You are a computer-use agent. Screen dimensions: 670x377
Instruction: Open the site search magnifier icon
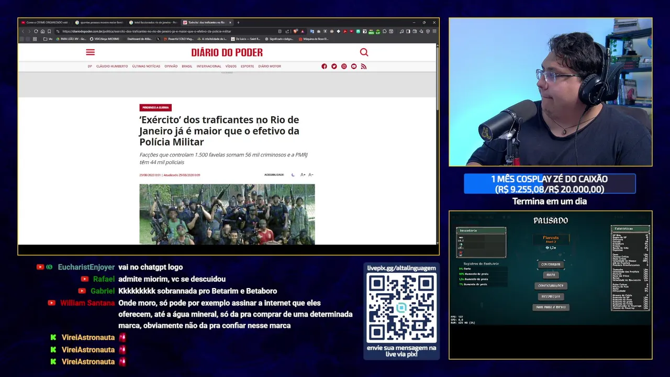(364, 52)
